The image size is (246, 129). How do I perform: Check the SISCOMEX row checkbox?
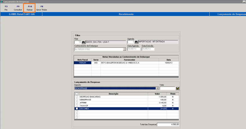click(77, 109)
